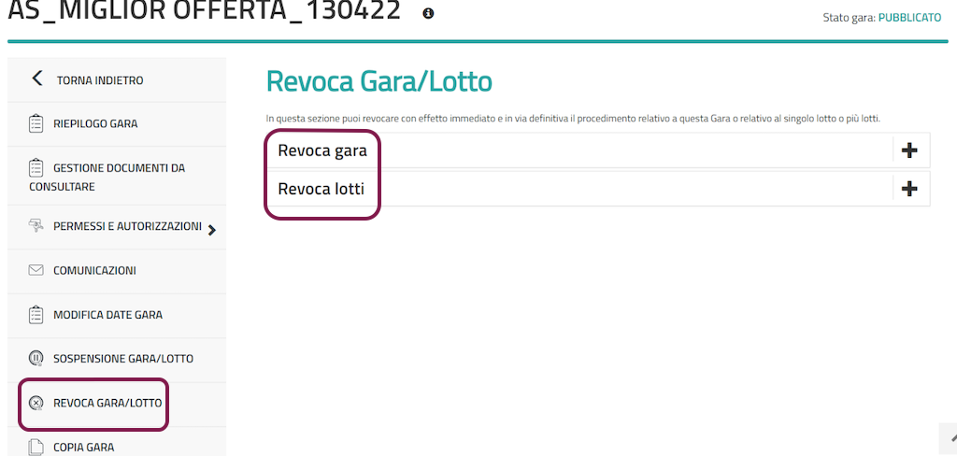Select the Riepilogo Gara menu label

click(95, 124)
